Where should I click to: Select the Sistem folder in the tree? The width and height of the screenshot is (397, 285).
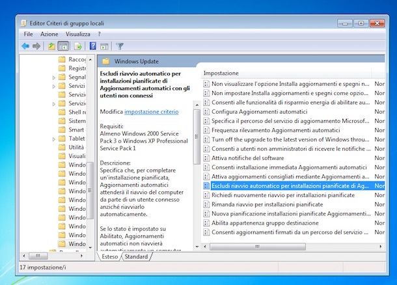point(77,121)
